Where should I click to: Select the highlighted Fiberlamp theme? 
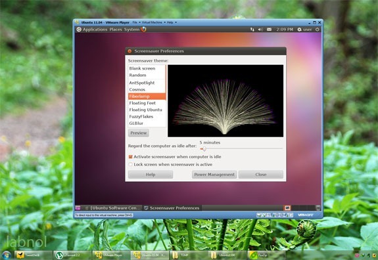point(147,97)
